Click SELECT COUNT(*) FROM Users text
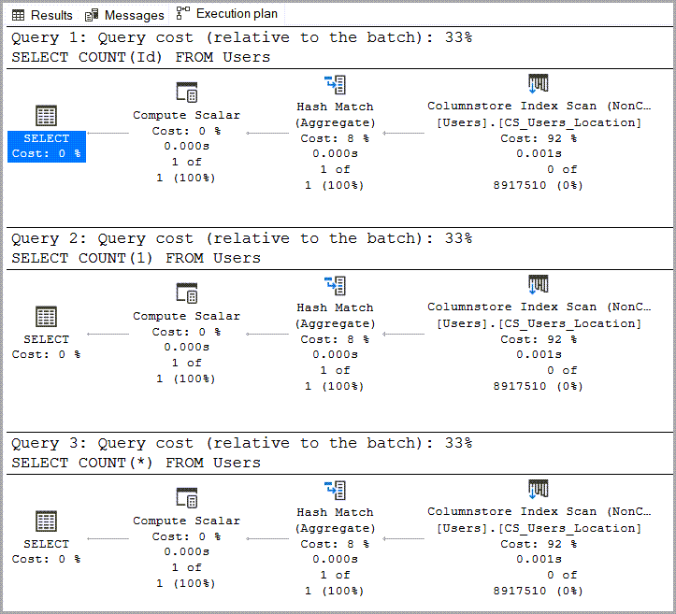Screen dimensions: 676x614 pyautogui.click(x=137, y=463)
